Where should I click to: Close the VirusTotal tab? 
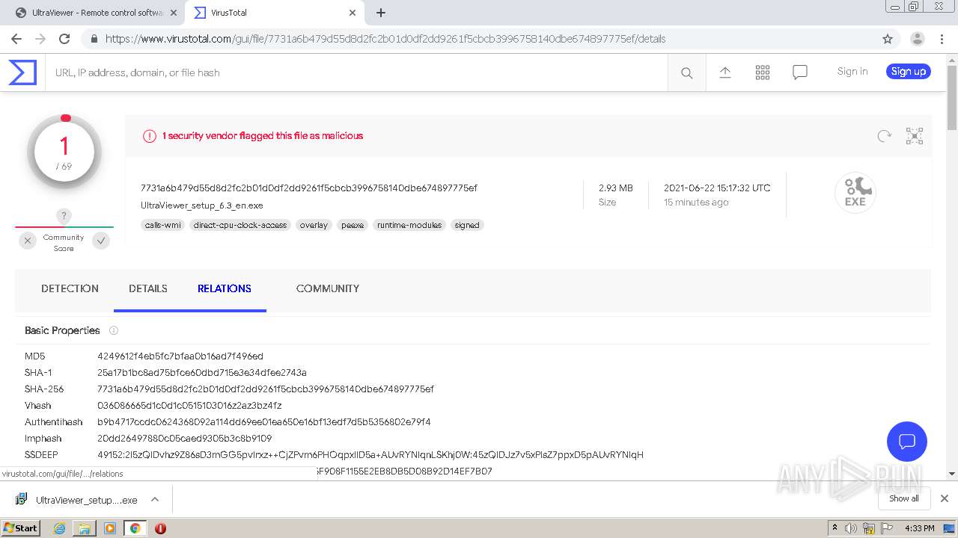(x=353, y=13)
